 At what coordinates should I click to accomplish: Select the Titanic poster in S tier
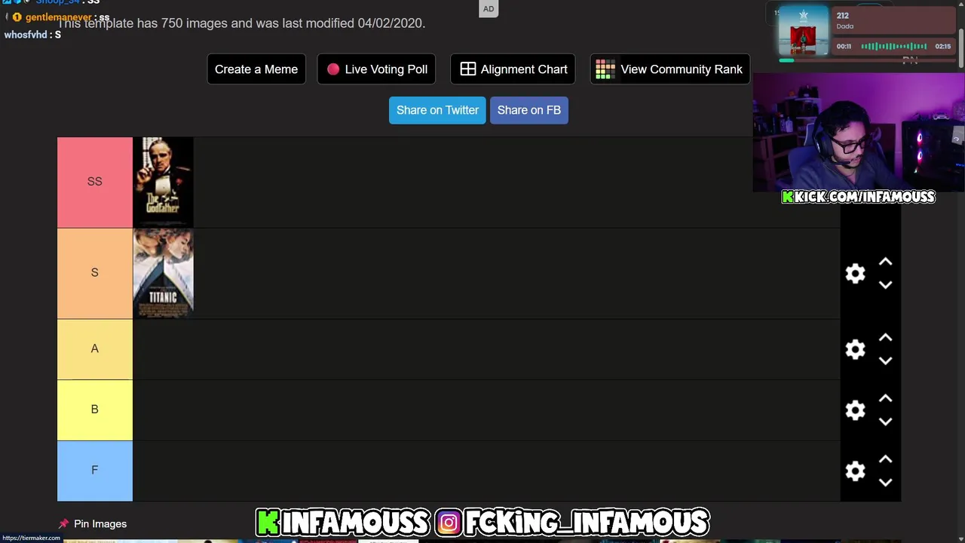click(164, 273)
